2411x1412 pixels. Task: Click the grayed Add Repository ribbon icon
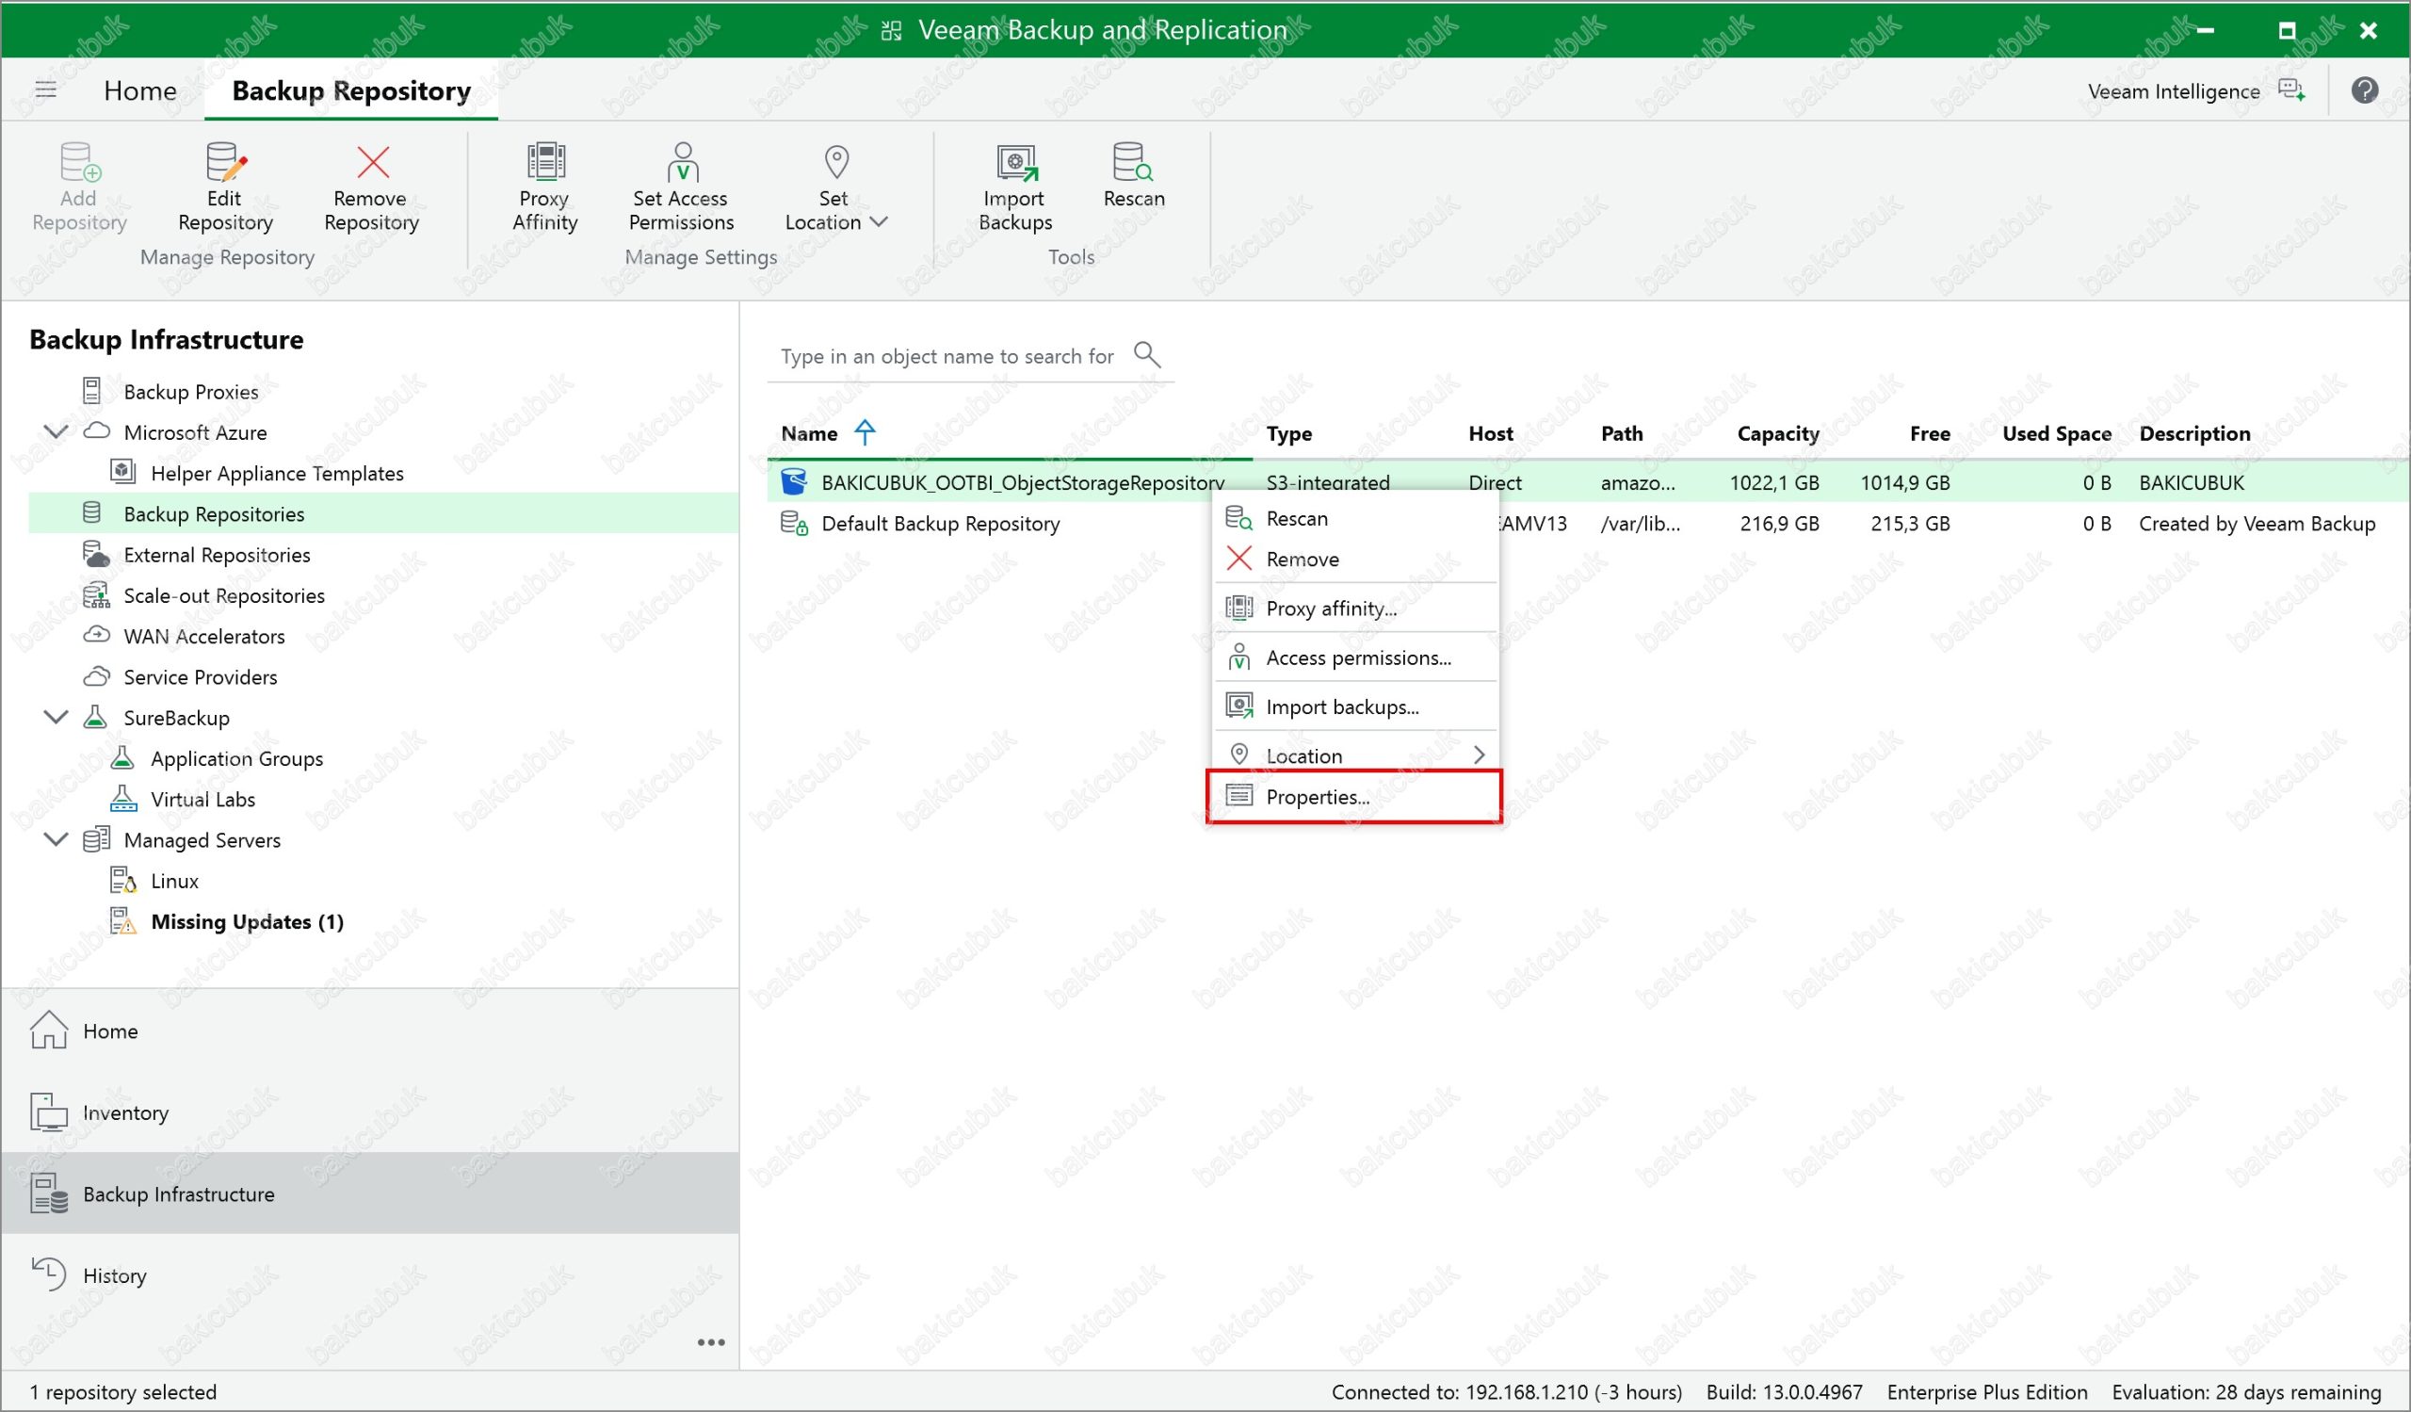79,163
